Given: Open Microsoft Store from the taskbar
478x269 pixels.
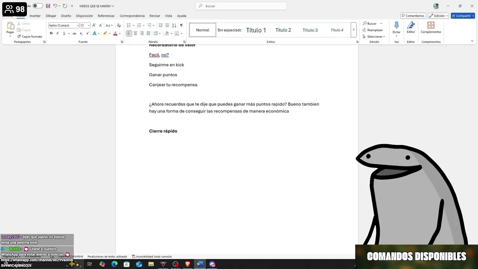Looking at the screenshot, I should pos(127,264).
